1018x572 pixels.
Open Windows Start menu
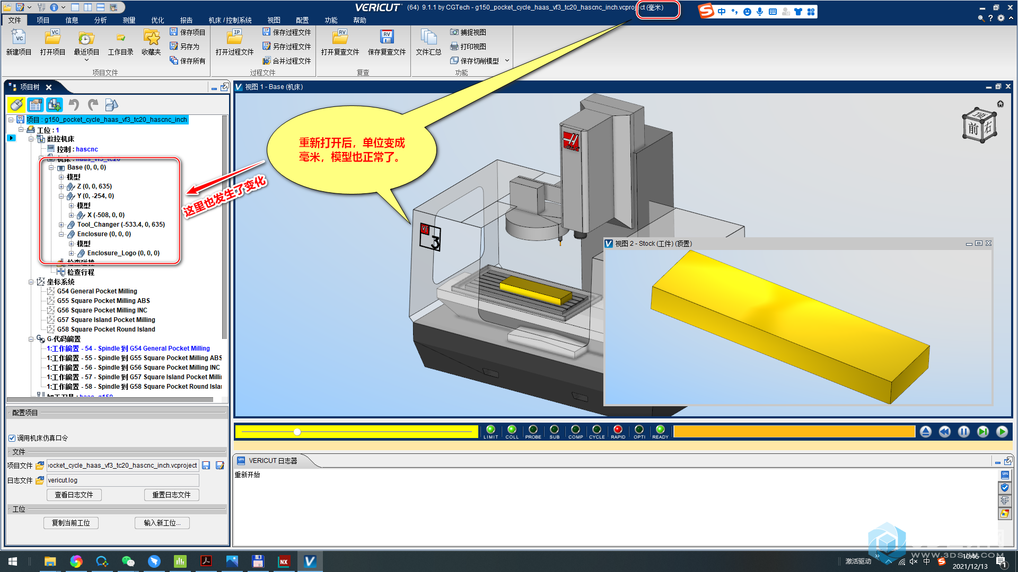(x=13, y=561)
